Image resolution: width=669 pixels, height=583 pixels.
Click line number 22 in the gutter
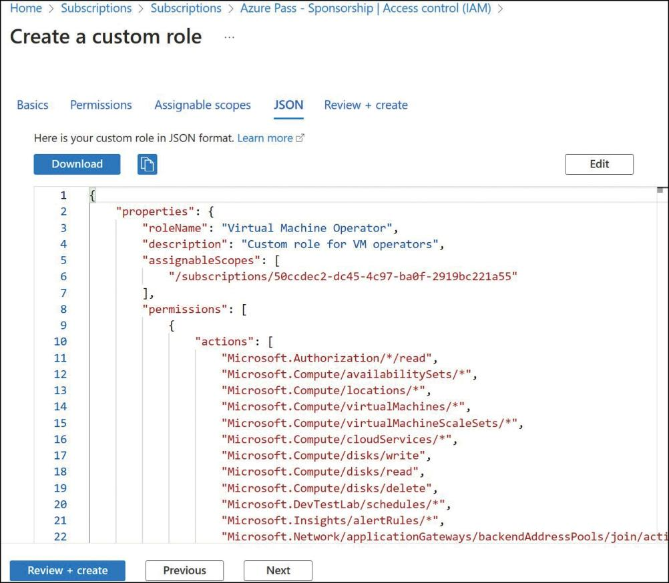point(60,537)
